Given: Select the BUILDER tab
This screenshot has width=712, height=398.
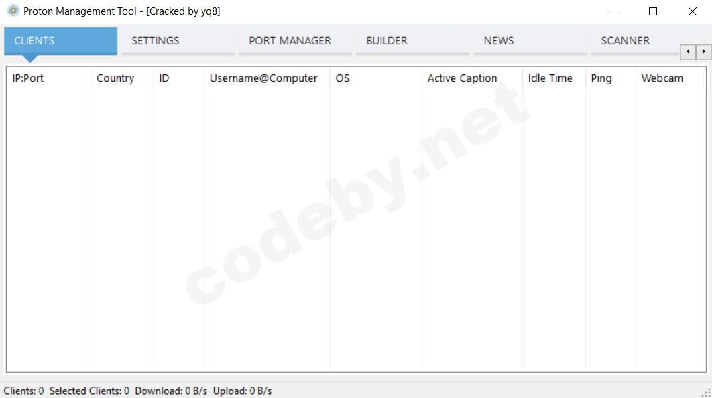Looking at the screenshot, I should click(x=387, y=40).
